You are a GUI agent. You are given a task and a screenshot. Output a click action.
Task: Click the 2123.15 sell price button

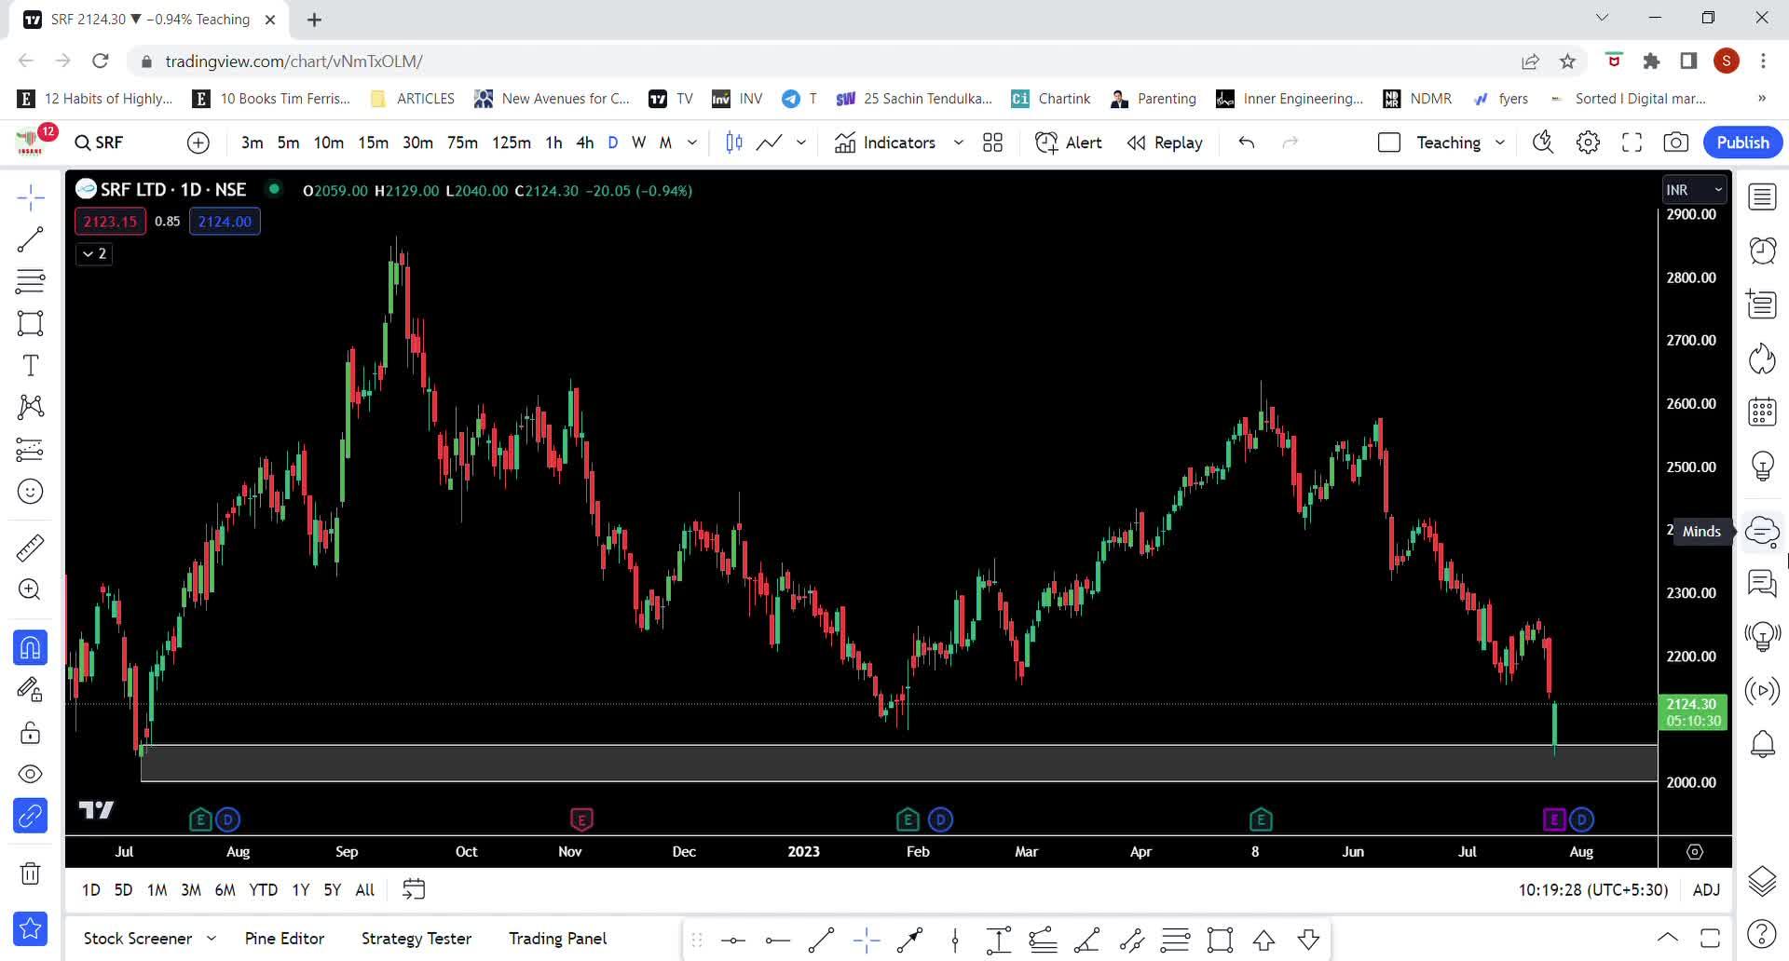coord(110,222)
